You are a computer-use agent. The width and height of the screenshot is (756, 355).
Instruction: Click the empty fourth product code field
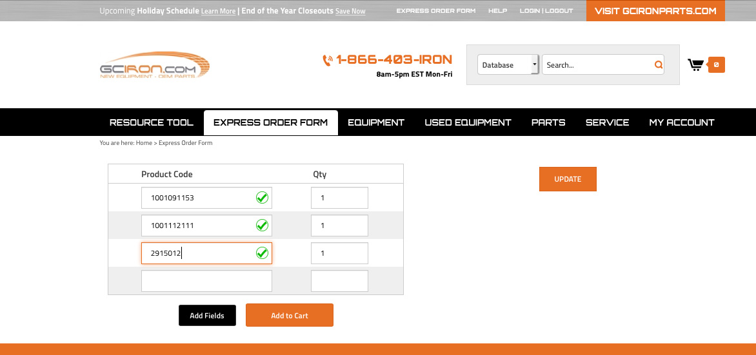coord(206,281)
